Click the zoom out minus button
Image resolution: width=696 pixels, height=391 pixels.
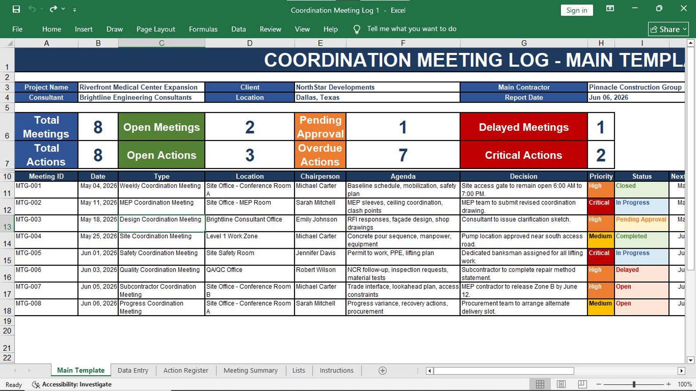pos(599,384)
